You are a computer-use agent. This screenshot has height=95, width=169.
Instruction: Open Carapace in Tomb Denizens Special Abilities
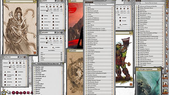point(38,73)
